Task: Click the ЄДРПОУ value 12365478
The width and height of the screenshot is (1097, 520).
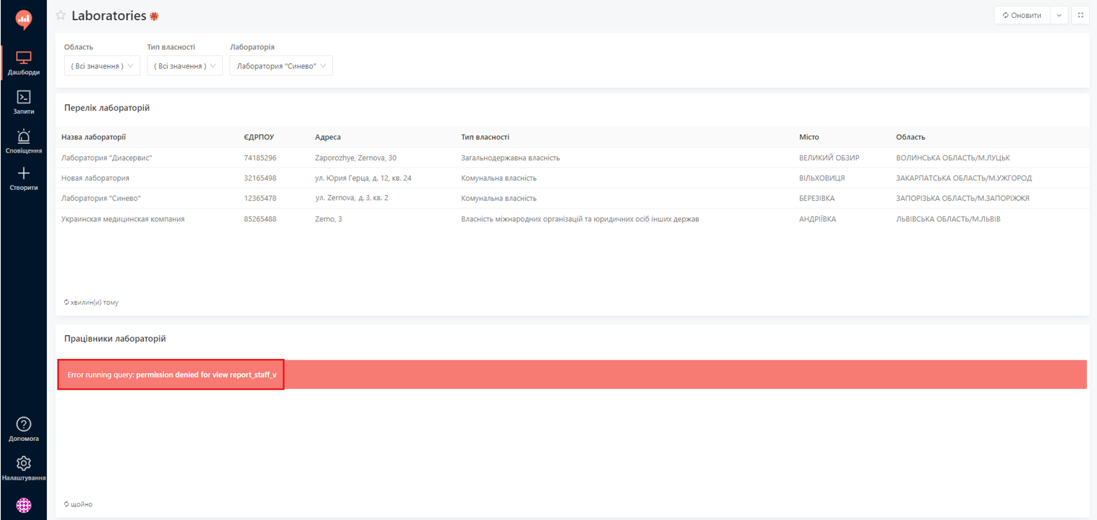Action: point(260,199)
